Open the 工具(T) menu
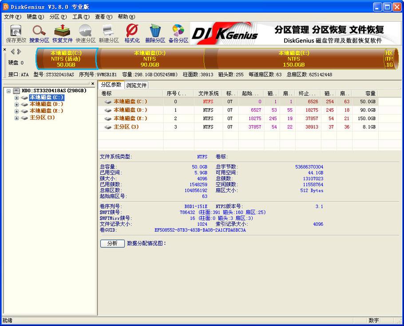This screenshot has width=404, height=326. [81, 17]
